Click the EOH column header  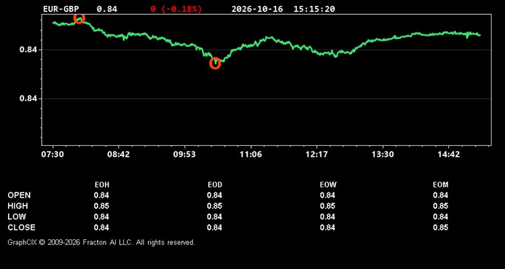pyautogui.click(x=102, y=185)
